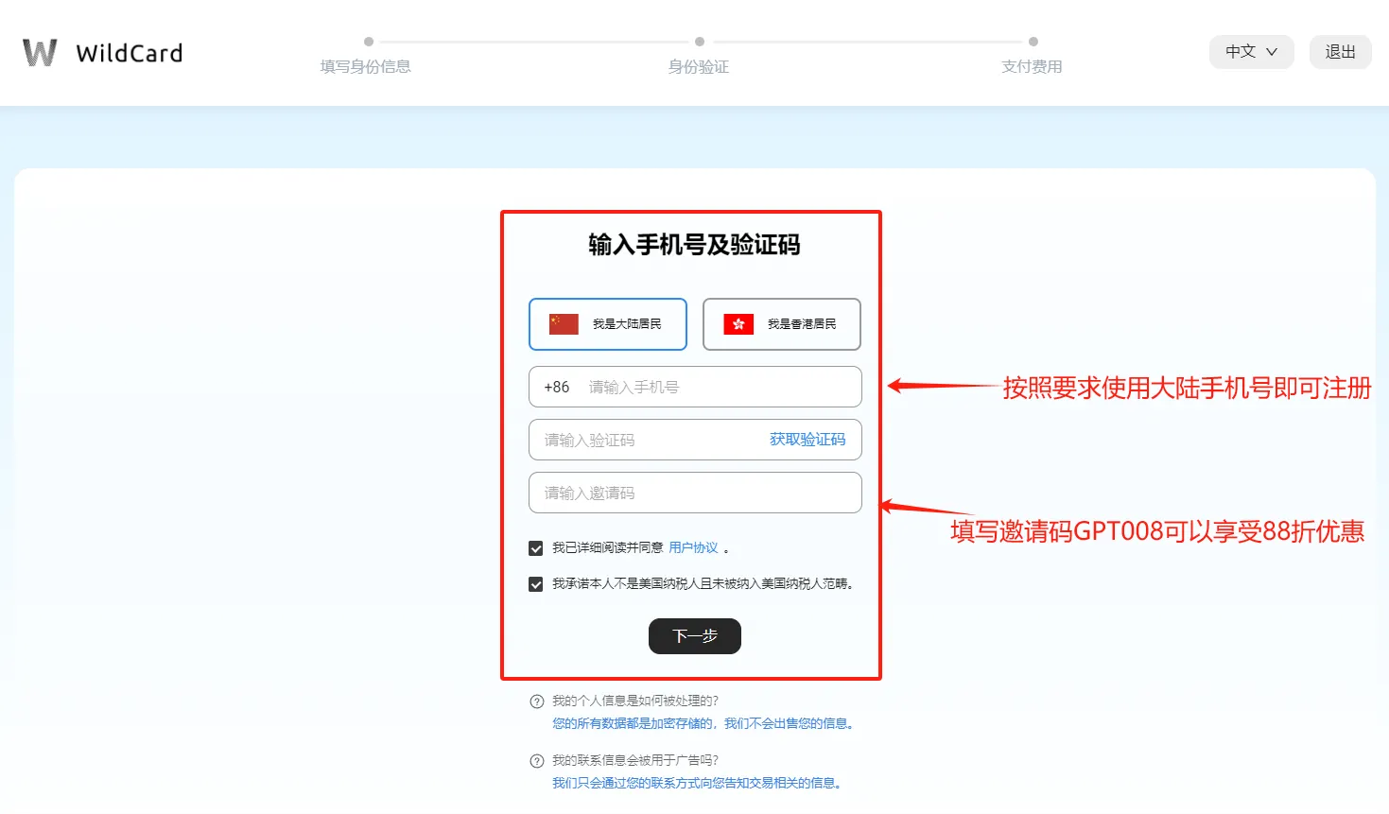Select 我是大陆居民 resident option
Viewport: 1389px width, 814px height.
click(x=608, y=324)
